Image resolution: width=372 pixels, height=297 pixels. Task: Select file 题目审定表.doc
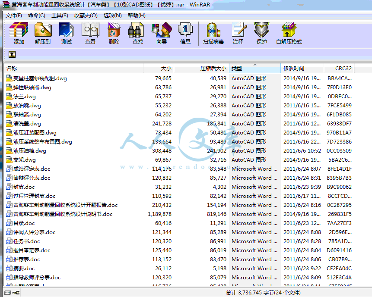point(32,250)
